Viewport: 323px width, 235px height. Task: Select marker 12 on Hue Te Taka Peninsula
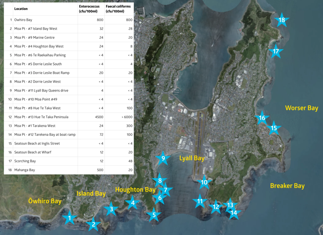click(216, 207)
